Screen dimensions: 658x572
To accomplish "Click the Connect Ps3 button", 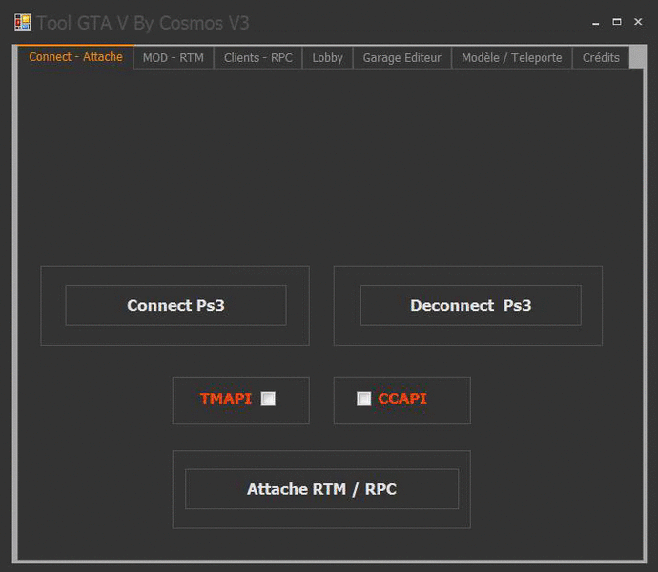I will tap(175, 305).
